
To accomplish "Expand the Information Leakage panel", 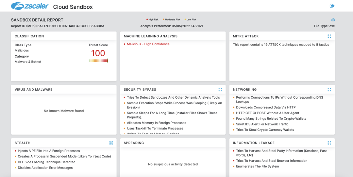I will pyautogui.click(x=329, y=143).
